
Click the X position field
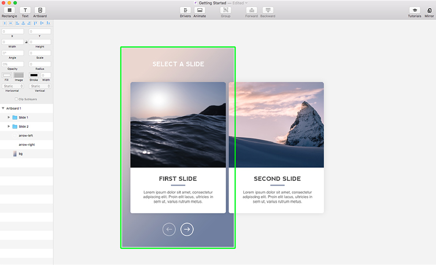[13, 32]
